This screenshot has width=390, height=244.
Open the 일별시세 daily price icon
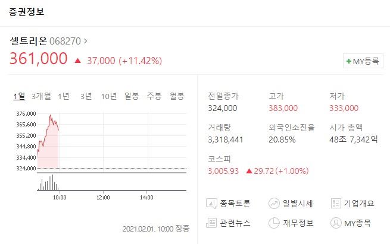274,204
